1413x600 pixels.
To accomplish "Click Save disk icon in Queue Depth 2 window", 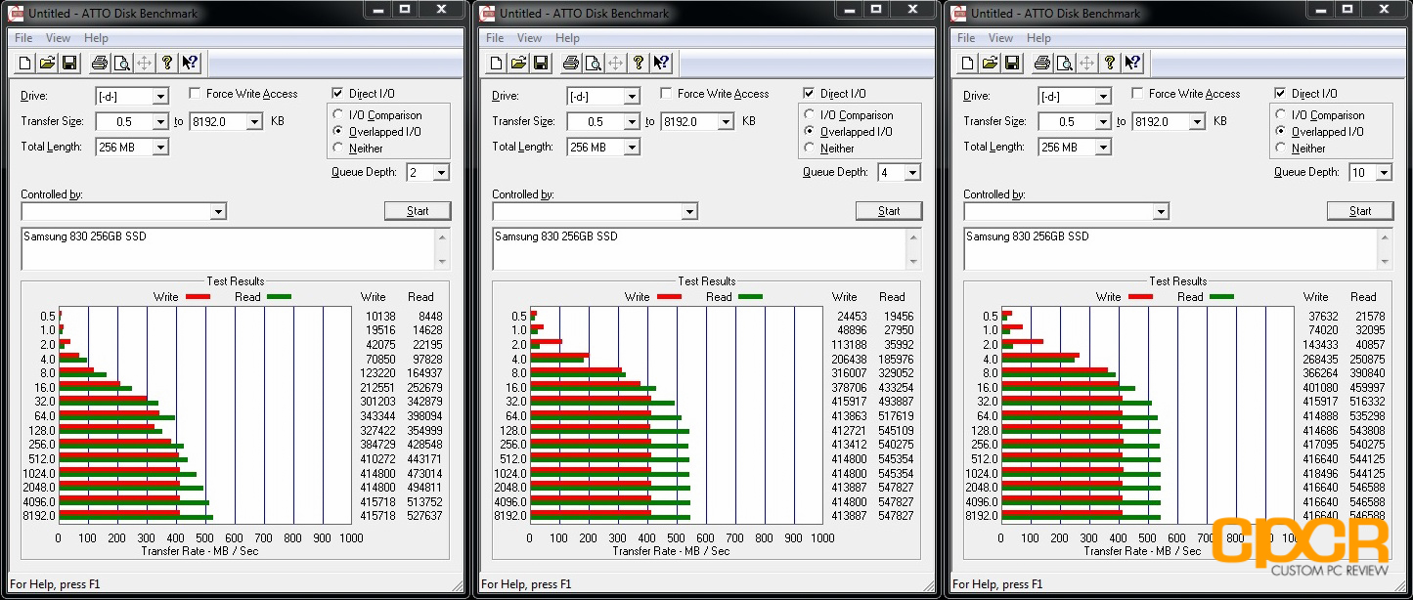I will [x=69, y=64].
